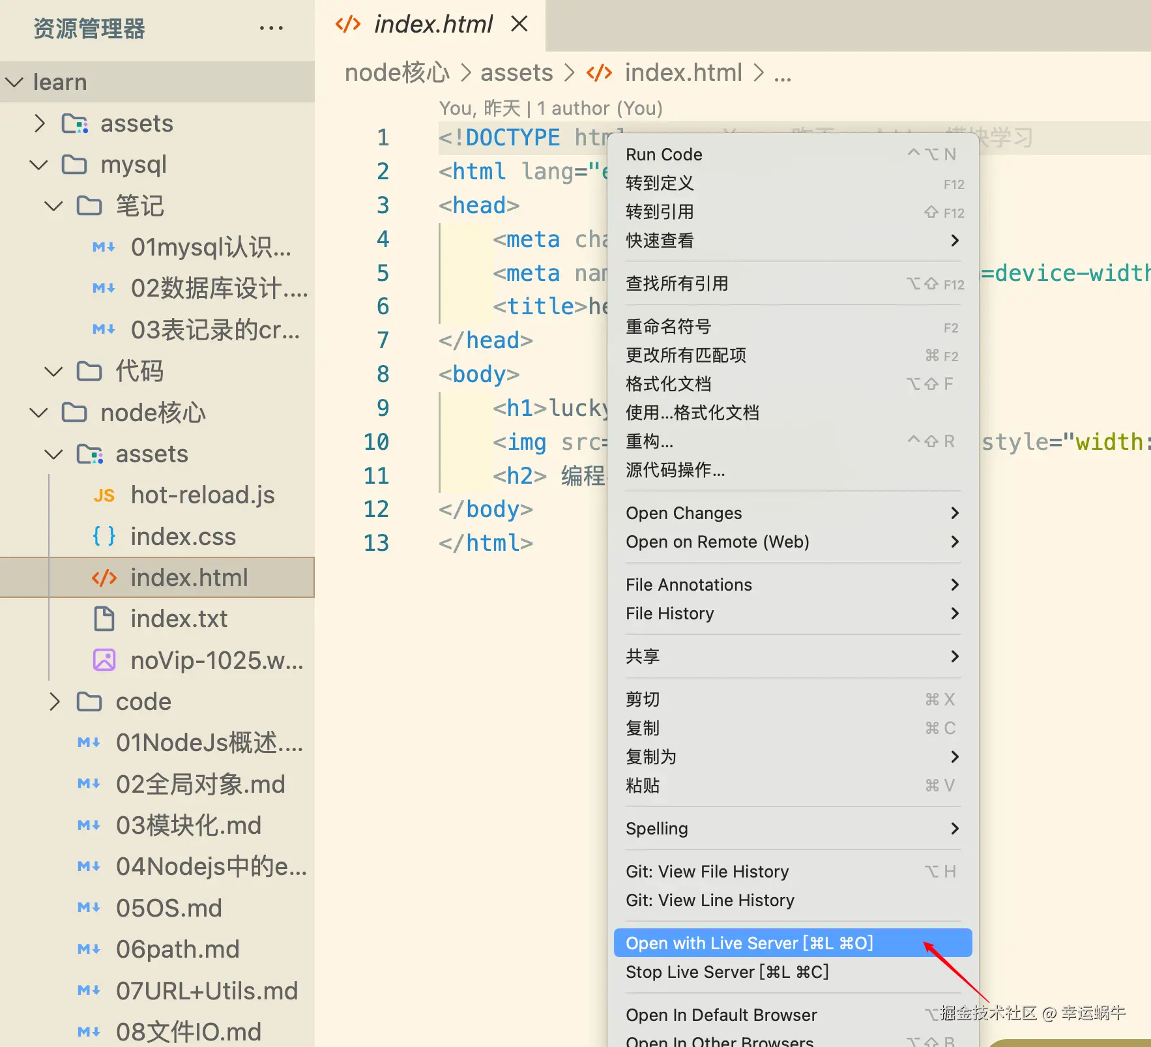Viewport: 1151px width, 1047px height.
Task: Click the JS icon beside hot-reload.js
Action: pyautogui.click(x=104, y=495)
